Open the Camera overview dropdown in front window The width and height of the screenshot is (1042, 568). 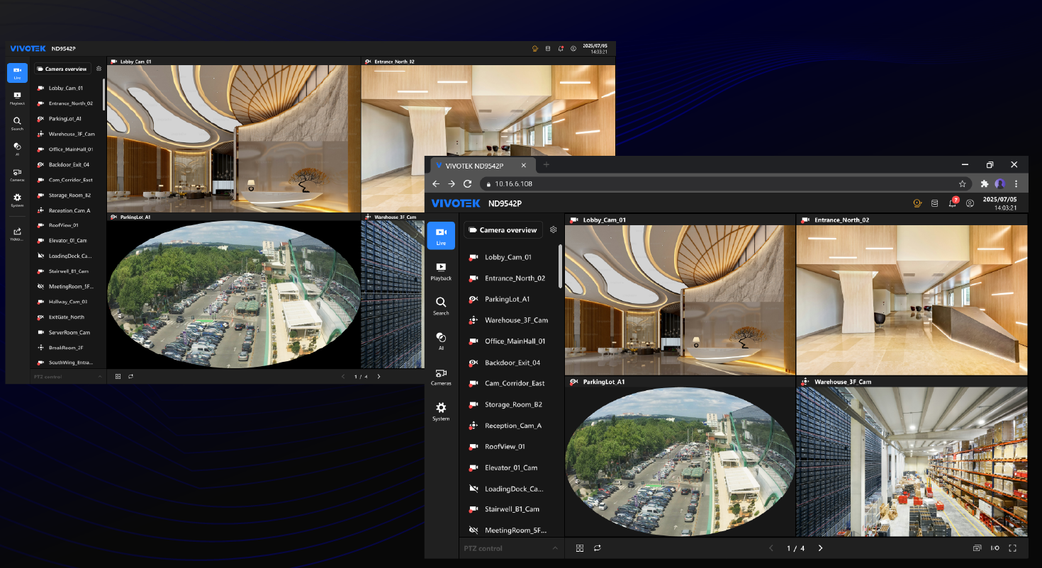click(503, 230)
